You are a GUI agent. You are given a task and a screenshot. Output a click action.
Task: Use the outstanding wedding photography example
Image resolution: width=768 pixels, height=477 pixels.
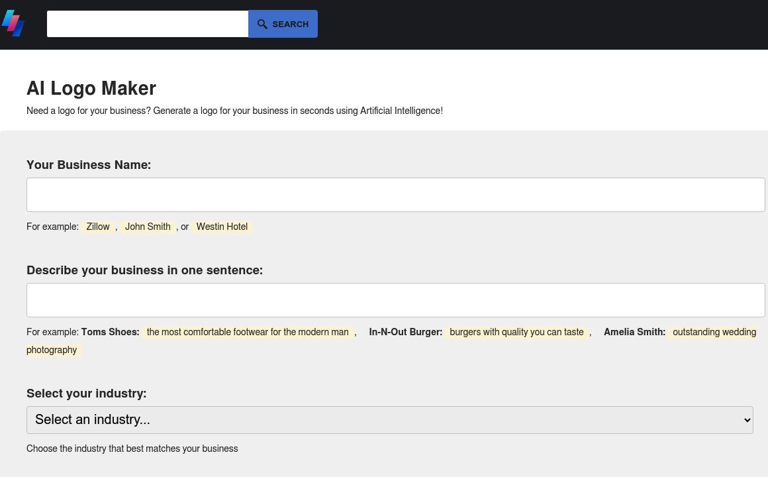tap(714, 332)
